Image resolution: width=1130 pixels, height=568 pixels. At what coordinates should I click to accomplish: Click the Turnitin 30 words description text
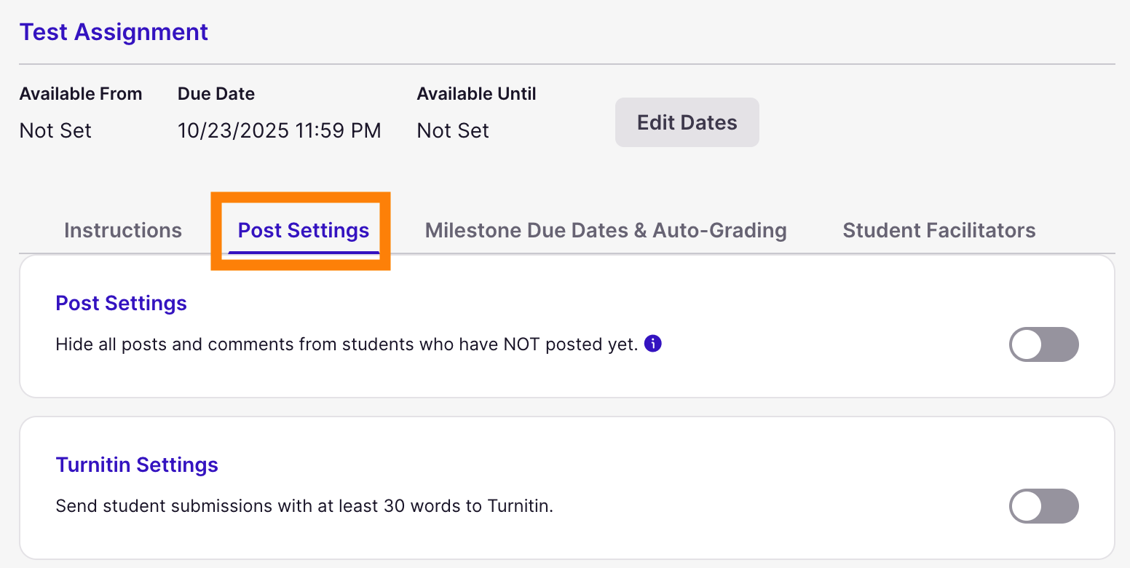tap(304, 505)
